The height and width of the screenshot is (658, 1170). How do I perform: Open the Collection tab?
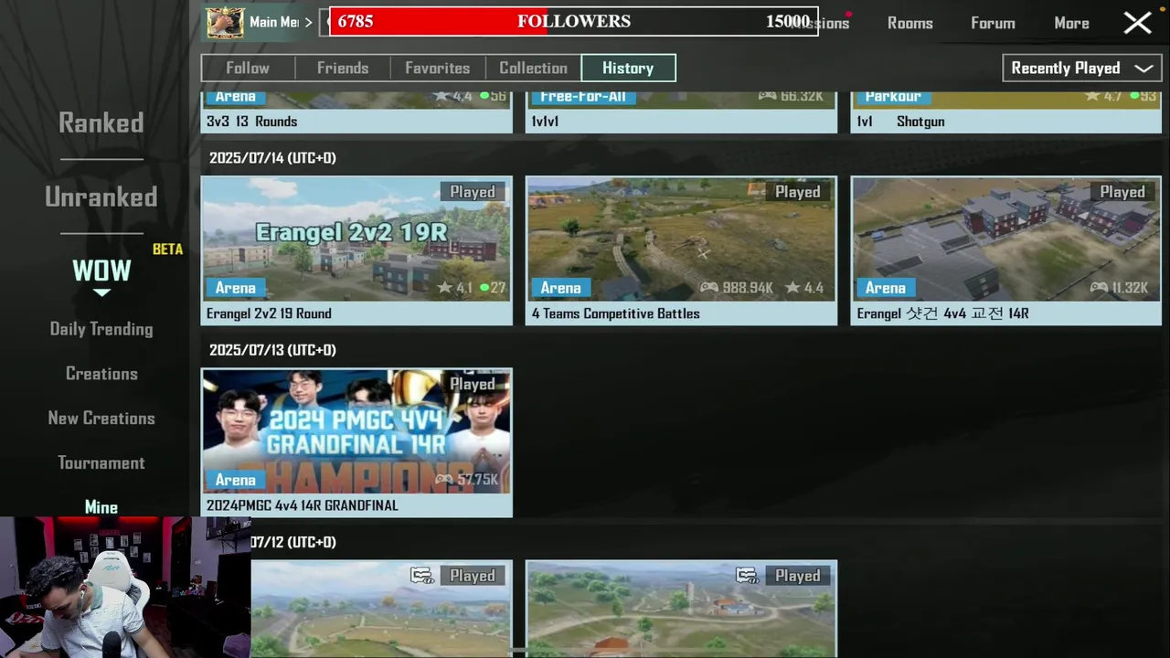533,68
